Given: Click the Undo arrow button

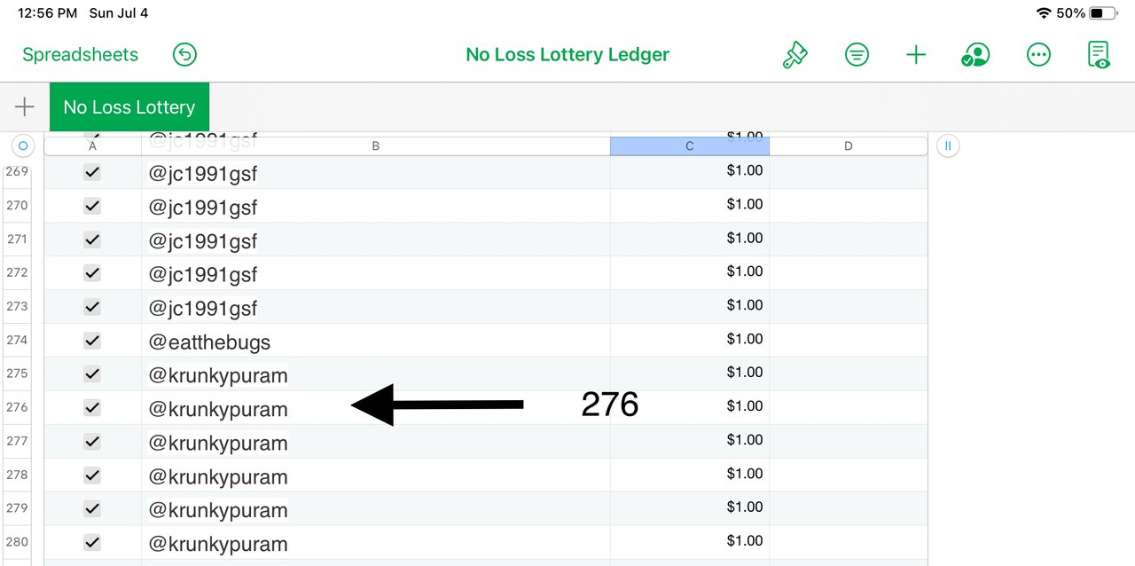Looking at the screenshot, I should (x=184, y=55).
